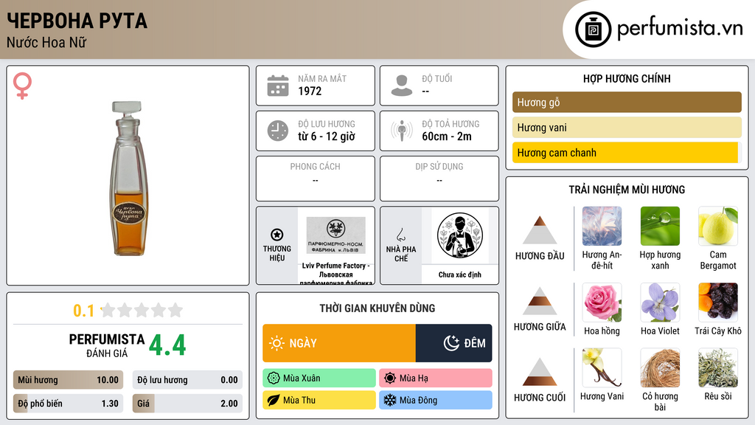Click the yellow 0.1 user rating
The width and height of the screenshot is (755, 425).
pos(84,311)
